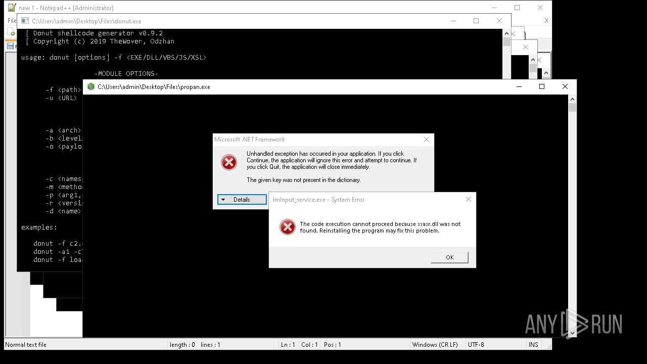
Task: Click the donut.exe window title icon
Action: [x=25, y=21]
